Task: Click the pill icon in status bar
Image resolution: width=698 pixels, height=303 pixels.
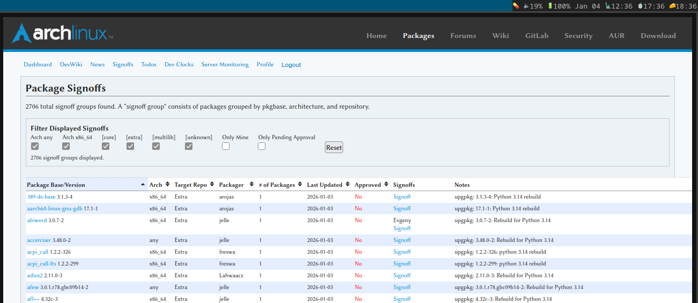Action: point(516,6)
